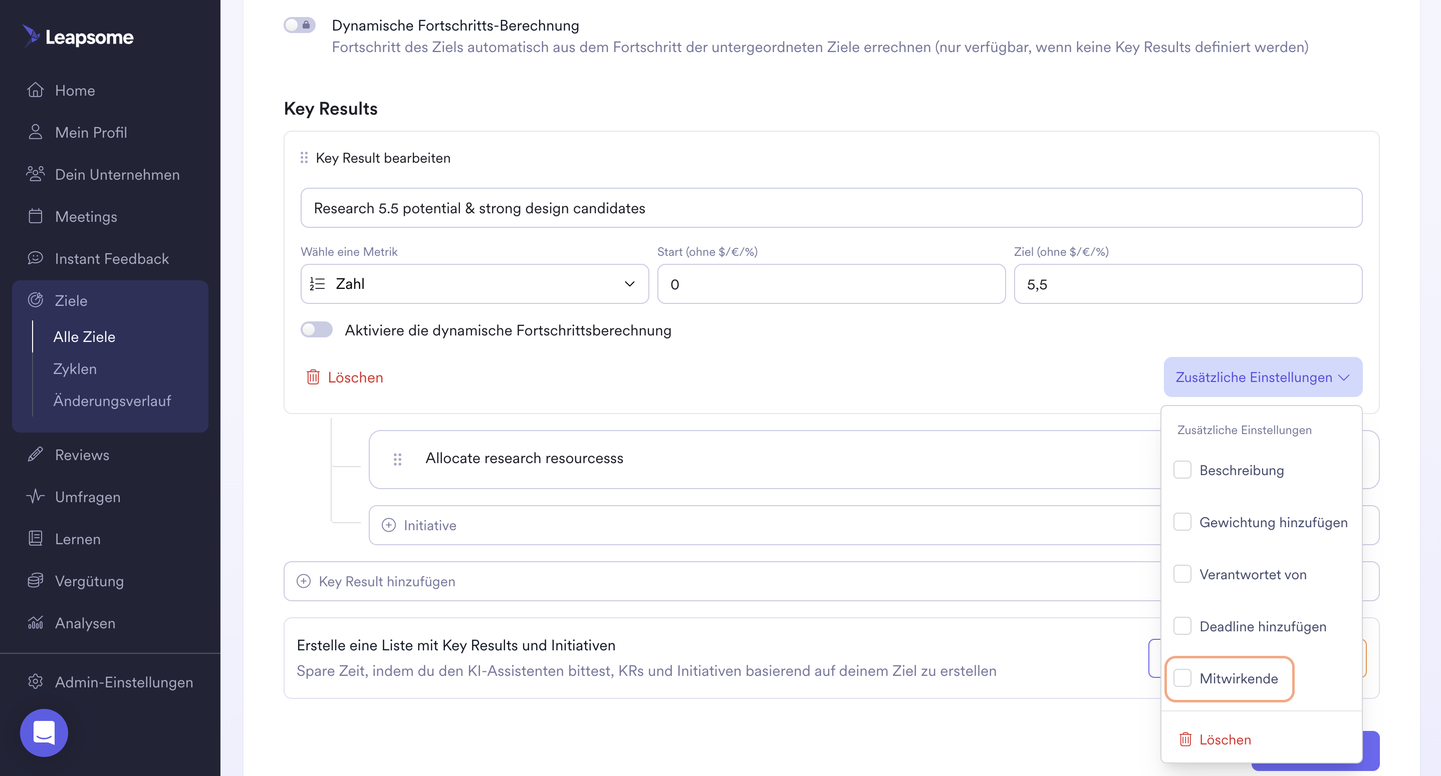Open the Intercom chat launcher

point(44,732)
